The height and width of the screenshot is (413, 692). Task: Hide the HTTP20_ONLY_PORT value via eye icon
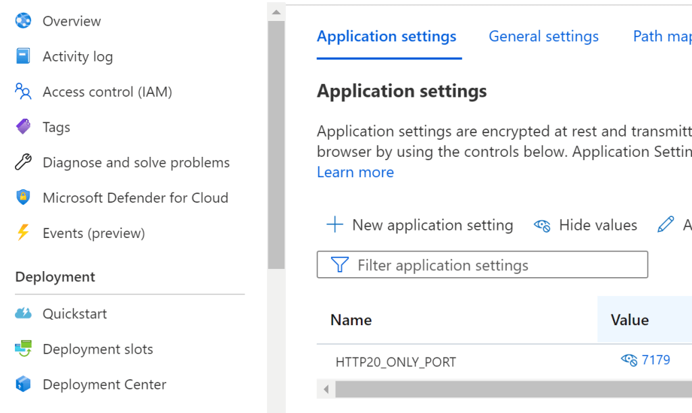point(628,360)
